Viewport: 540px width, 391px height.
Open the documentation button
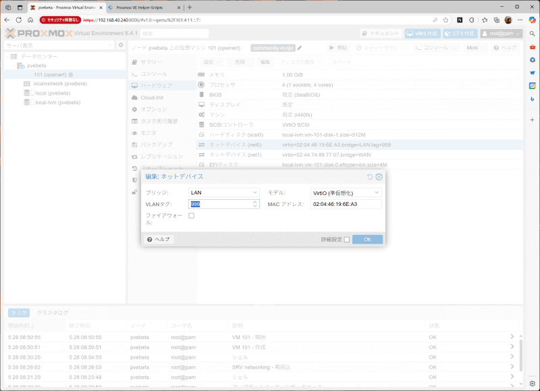pyautogui.click(x=381, y=33)
